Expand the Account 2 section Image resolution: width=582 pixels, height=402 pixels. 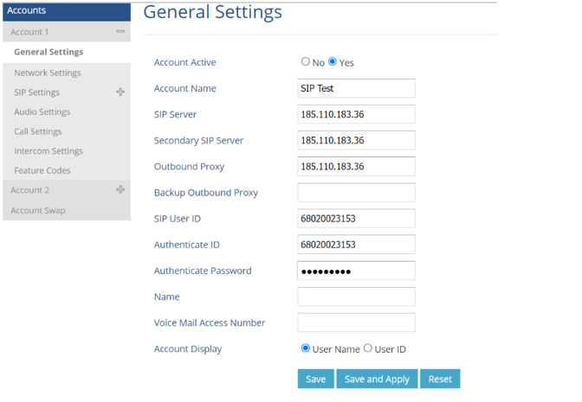pyautogui.click(x=120, y=190)
